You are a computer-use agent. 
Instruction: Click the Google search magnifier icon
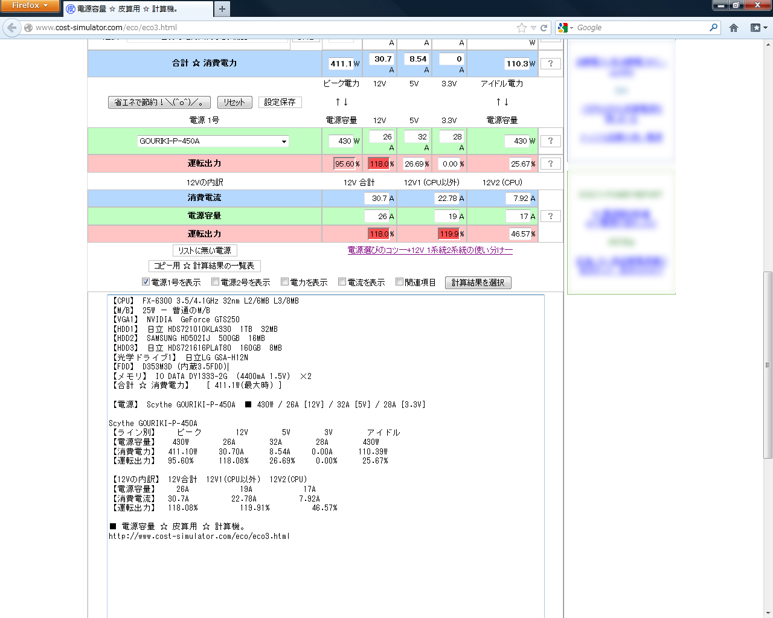(x=714, y=27)
